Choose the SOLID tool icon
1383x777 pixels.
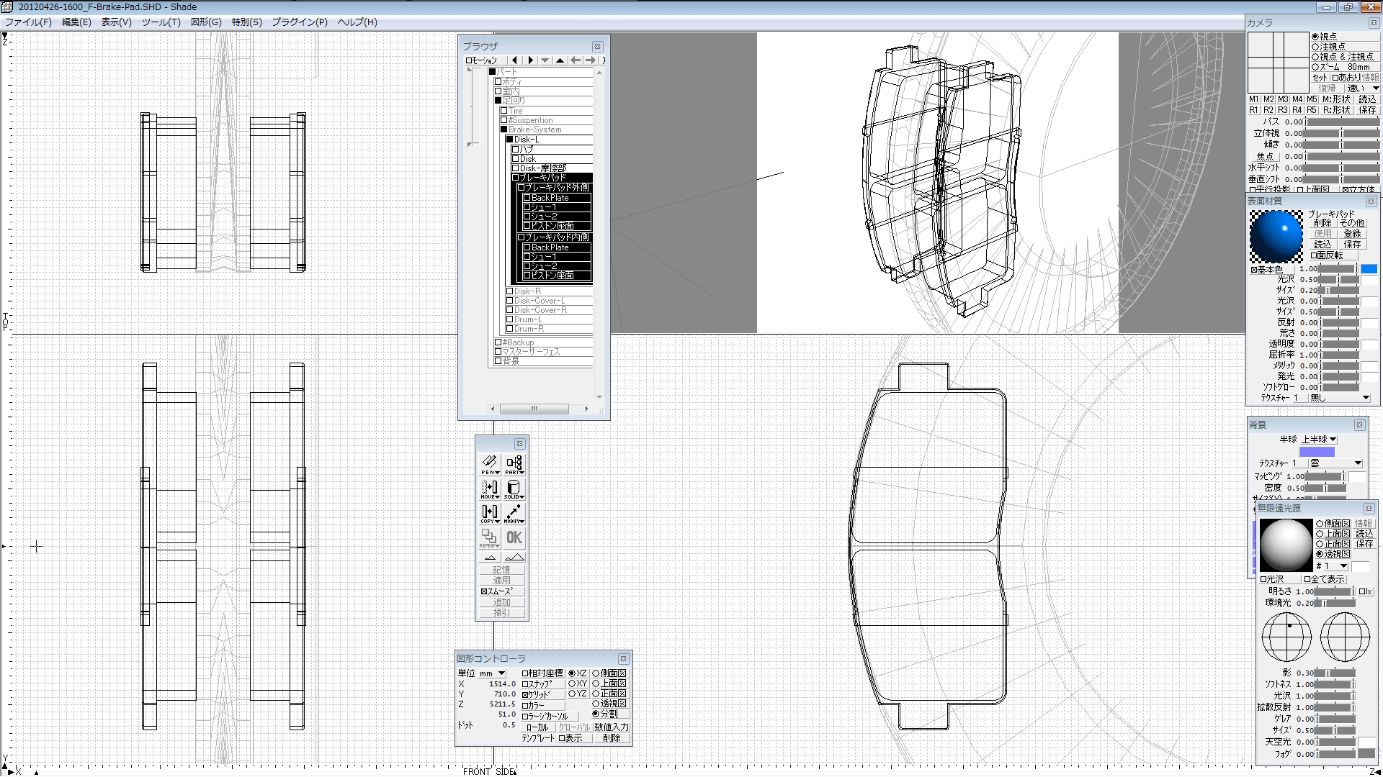point(514,489)
